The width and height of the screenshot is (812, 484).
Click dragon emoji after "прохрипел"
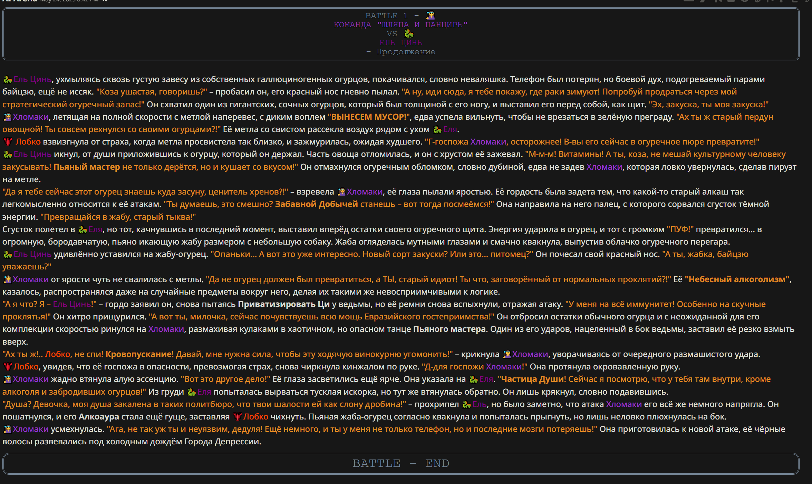coord(466,405)
